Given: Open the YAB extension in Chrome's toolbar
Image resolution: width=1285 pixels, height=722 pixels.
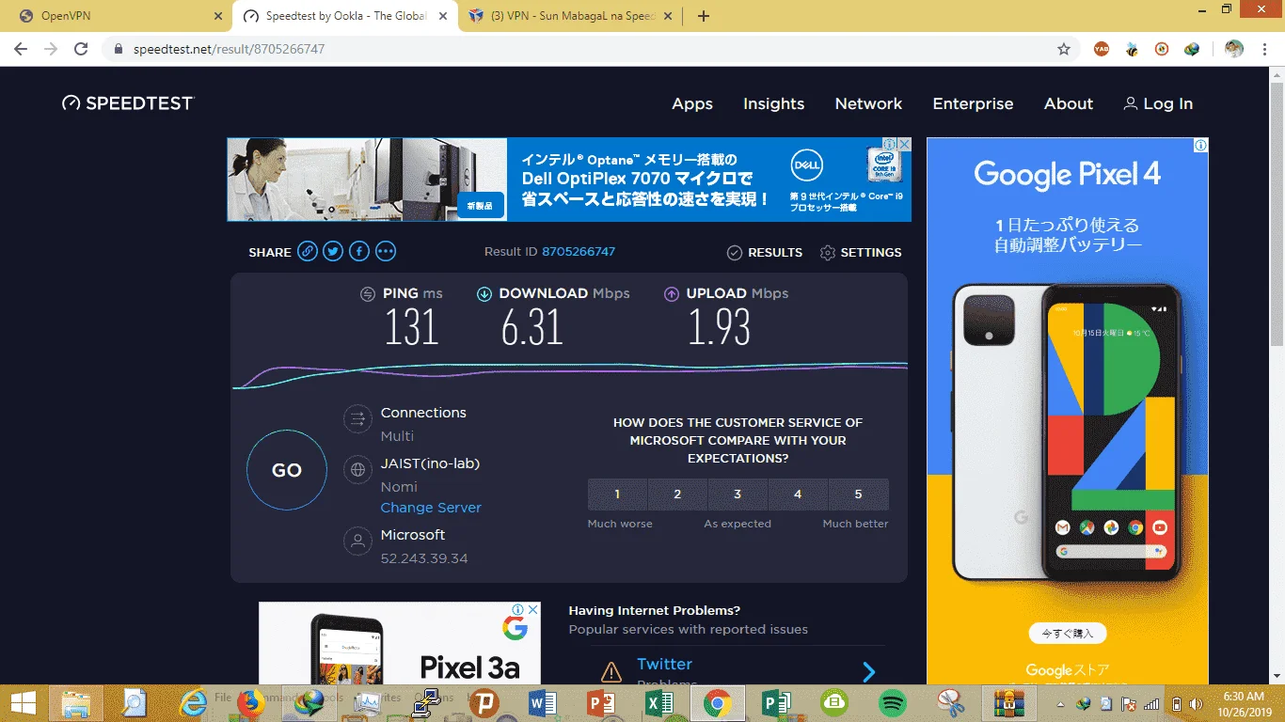Looking at the screenshot, I should [1103, 49].
